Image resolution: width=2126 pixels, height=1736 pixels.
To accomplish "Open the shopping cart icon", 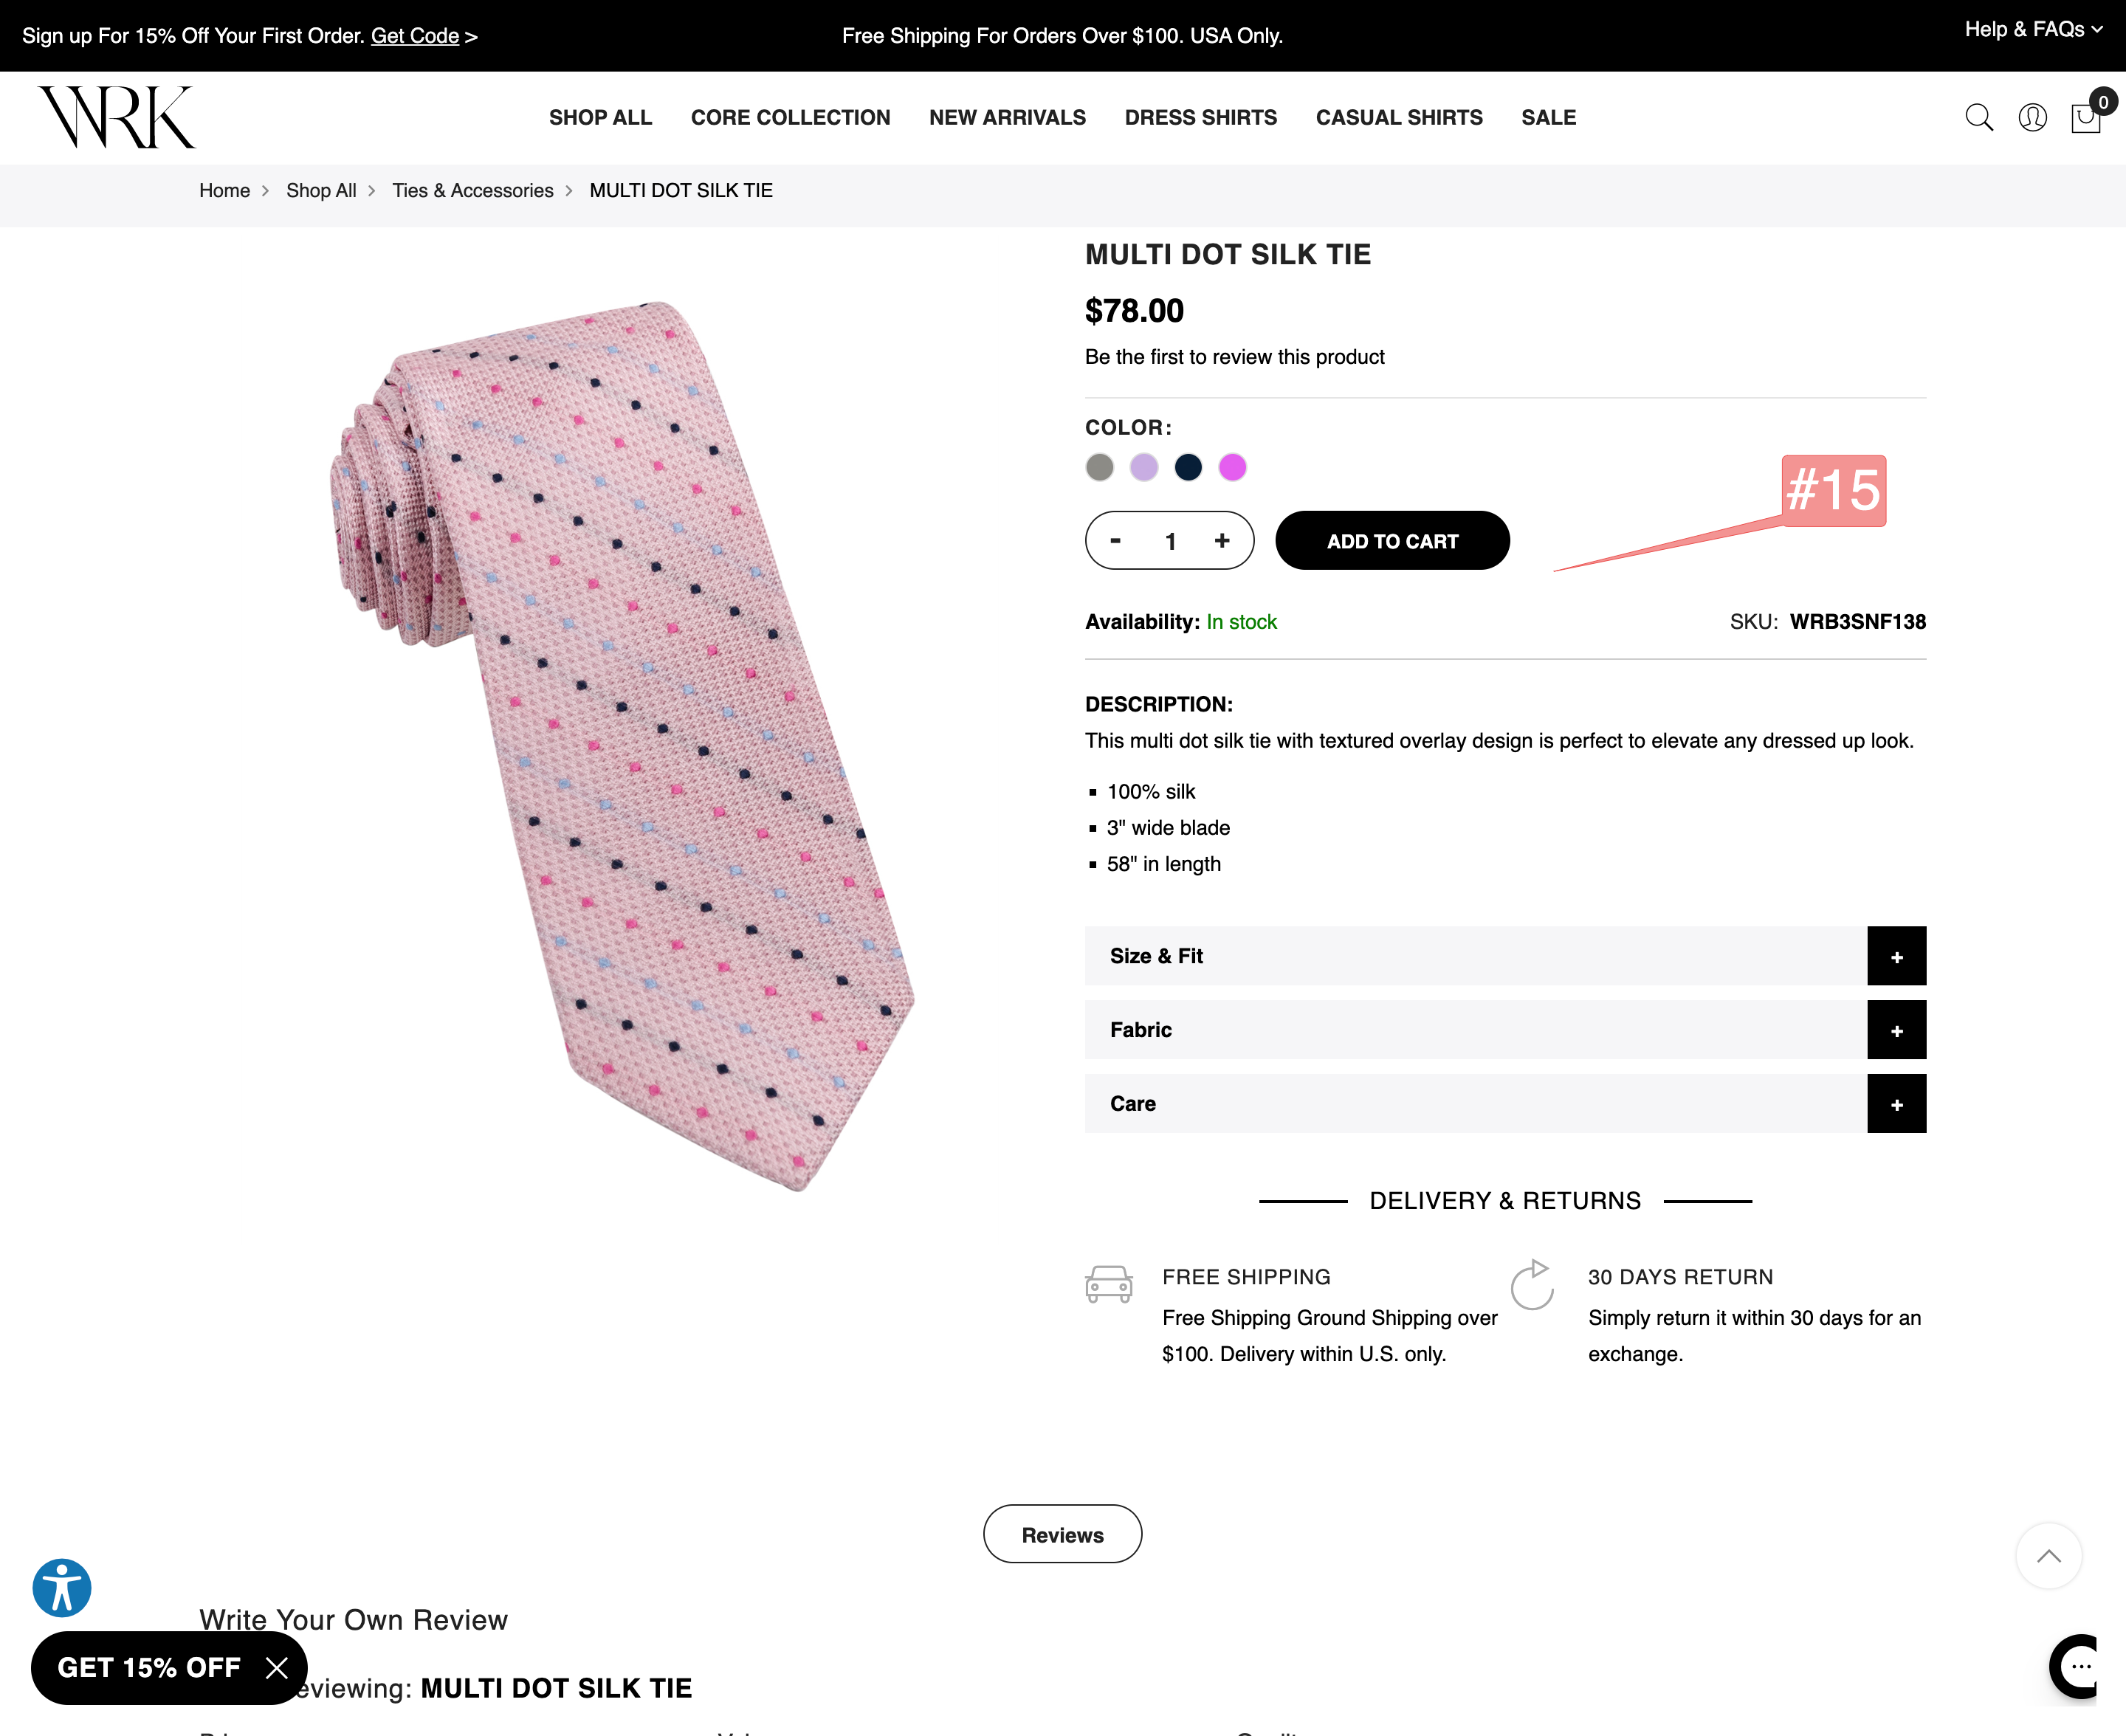I will (x=2087, y=117).
